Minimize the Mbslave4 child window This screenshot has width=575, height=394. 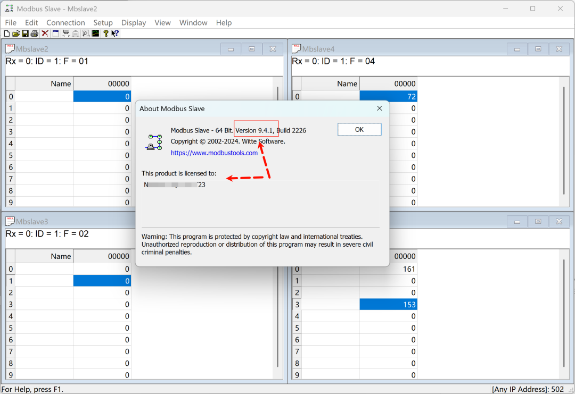point(517,49)
